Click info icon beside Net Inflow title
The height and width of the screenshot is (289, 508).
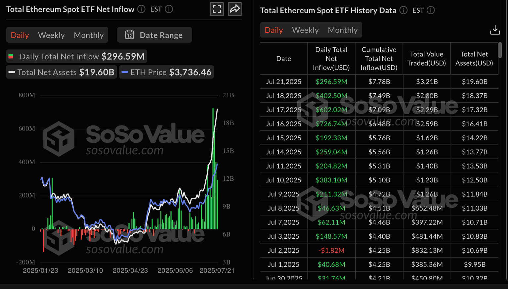pyautogui.click(x=142, y=9)
